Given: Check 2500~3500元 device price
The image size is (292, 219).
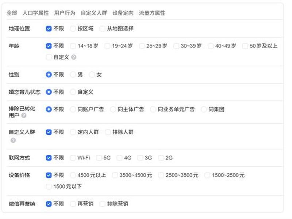Looking at the screenshot, I should click(x=161, y=175).
